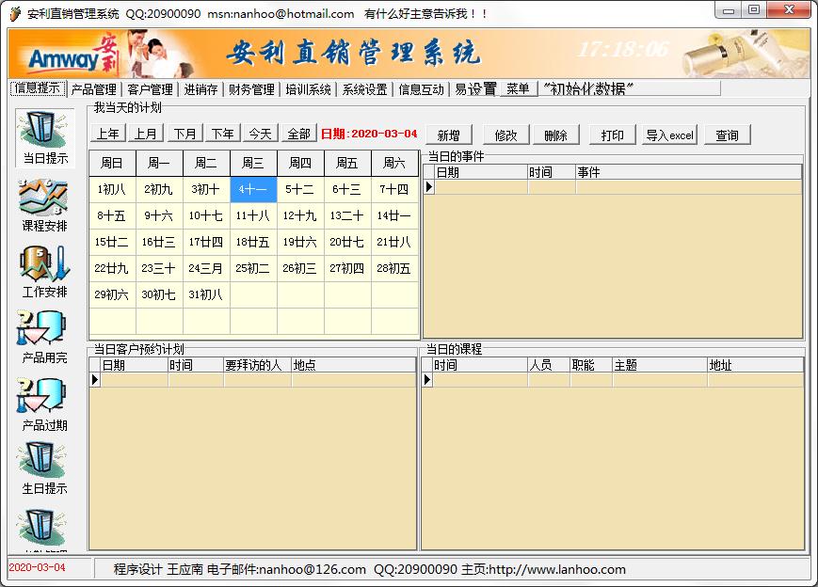Open the 财务管理 menu
This screenshot has width=818, height=587.
[251, 89]
